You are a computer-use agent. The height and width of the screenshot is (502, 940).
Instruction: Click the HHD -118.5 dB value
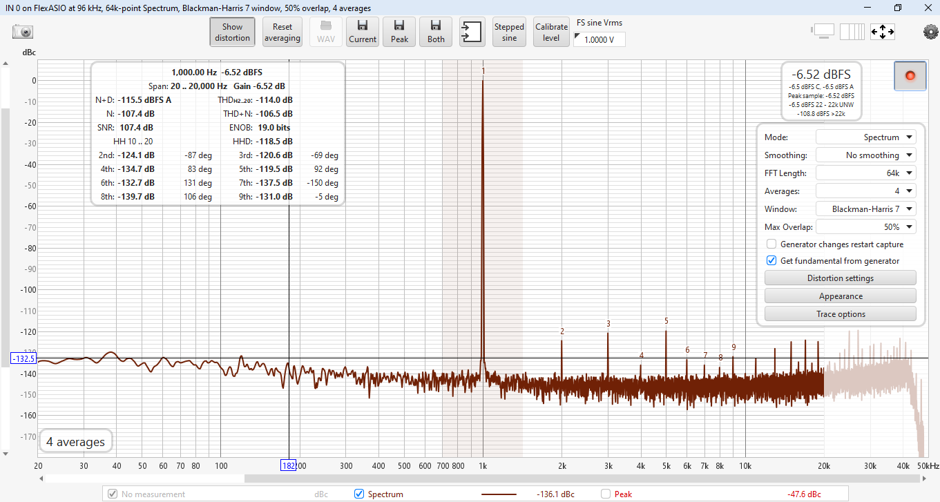[x=274, y=142]
